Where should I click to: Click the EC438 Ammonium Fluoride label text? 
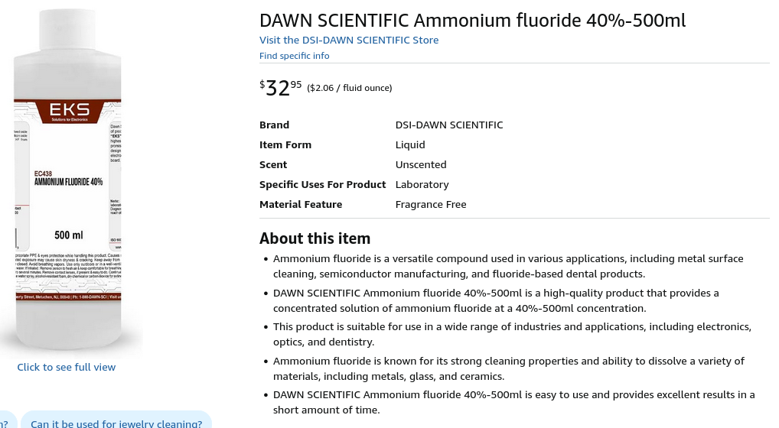coord(68,179)
